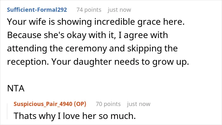
Task: Click the sentence "Your daughter needs to grow up."
Action: point(120,62)
